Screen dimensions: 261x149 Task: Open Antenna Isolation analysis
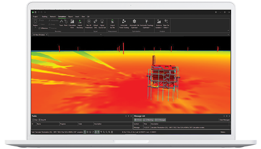(x=159, y=24)
